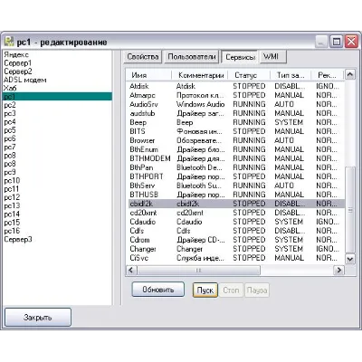362x362 pixels.
Task: Click the horizontal scroll left arrow
Action: point(131,270)
